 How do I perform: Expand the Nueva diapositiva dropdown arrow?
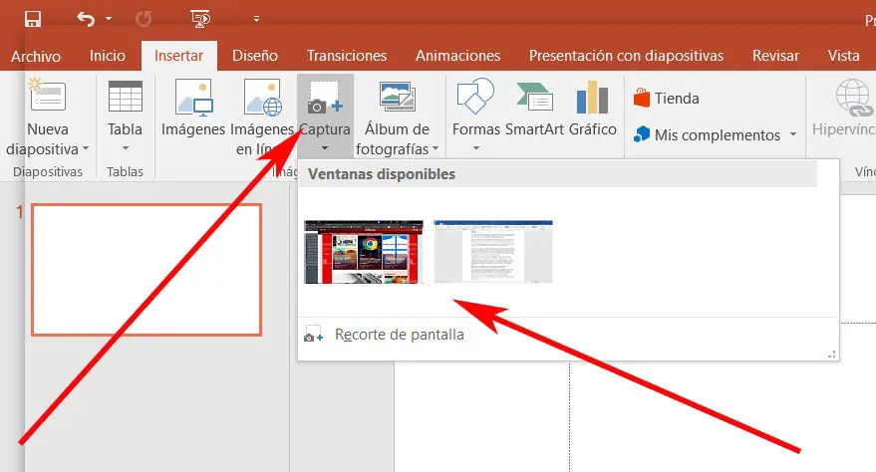[x=86, y=149]
